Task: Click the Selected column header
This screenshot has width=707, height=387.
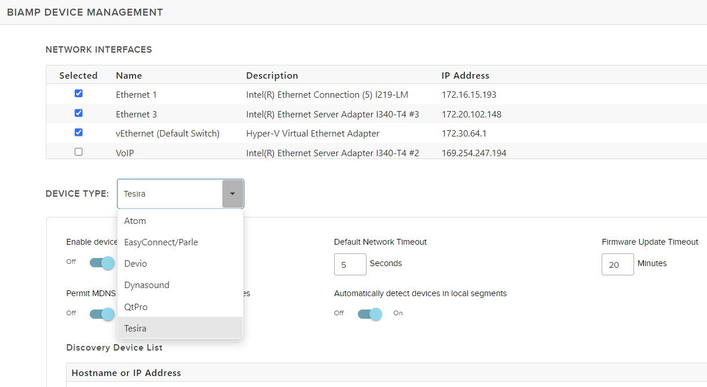Action: 78,75
